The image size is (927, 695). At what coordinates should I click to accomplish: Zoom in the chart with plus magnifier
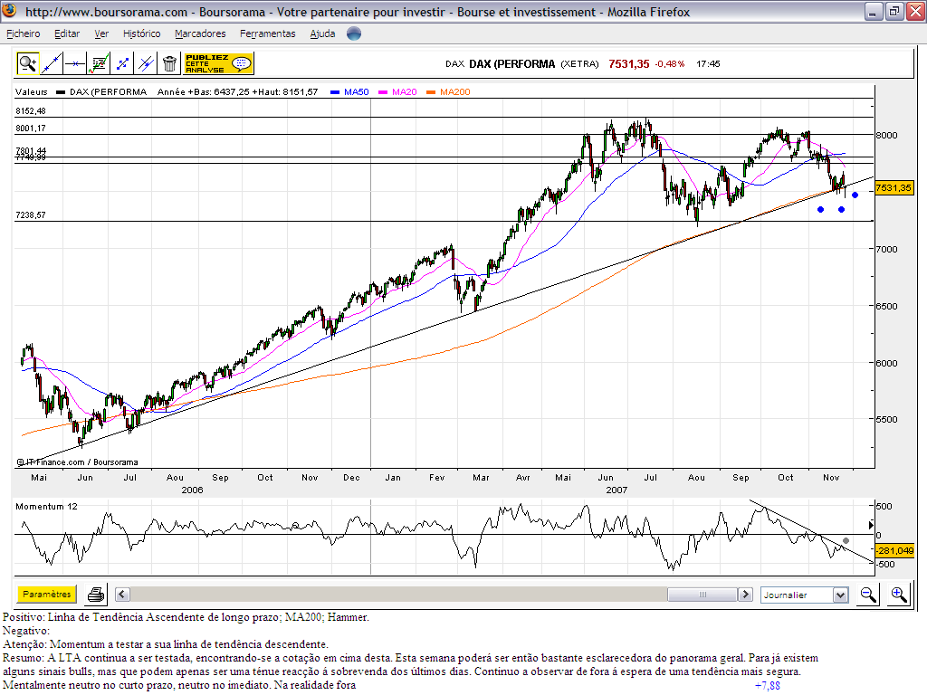[899, 595]
